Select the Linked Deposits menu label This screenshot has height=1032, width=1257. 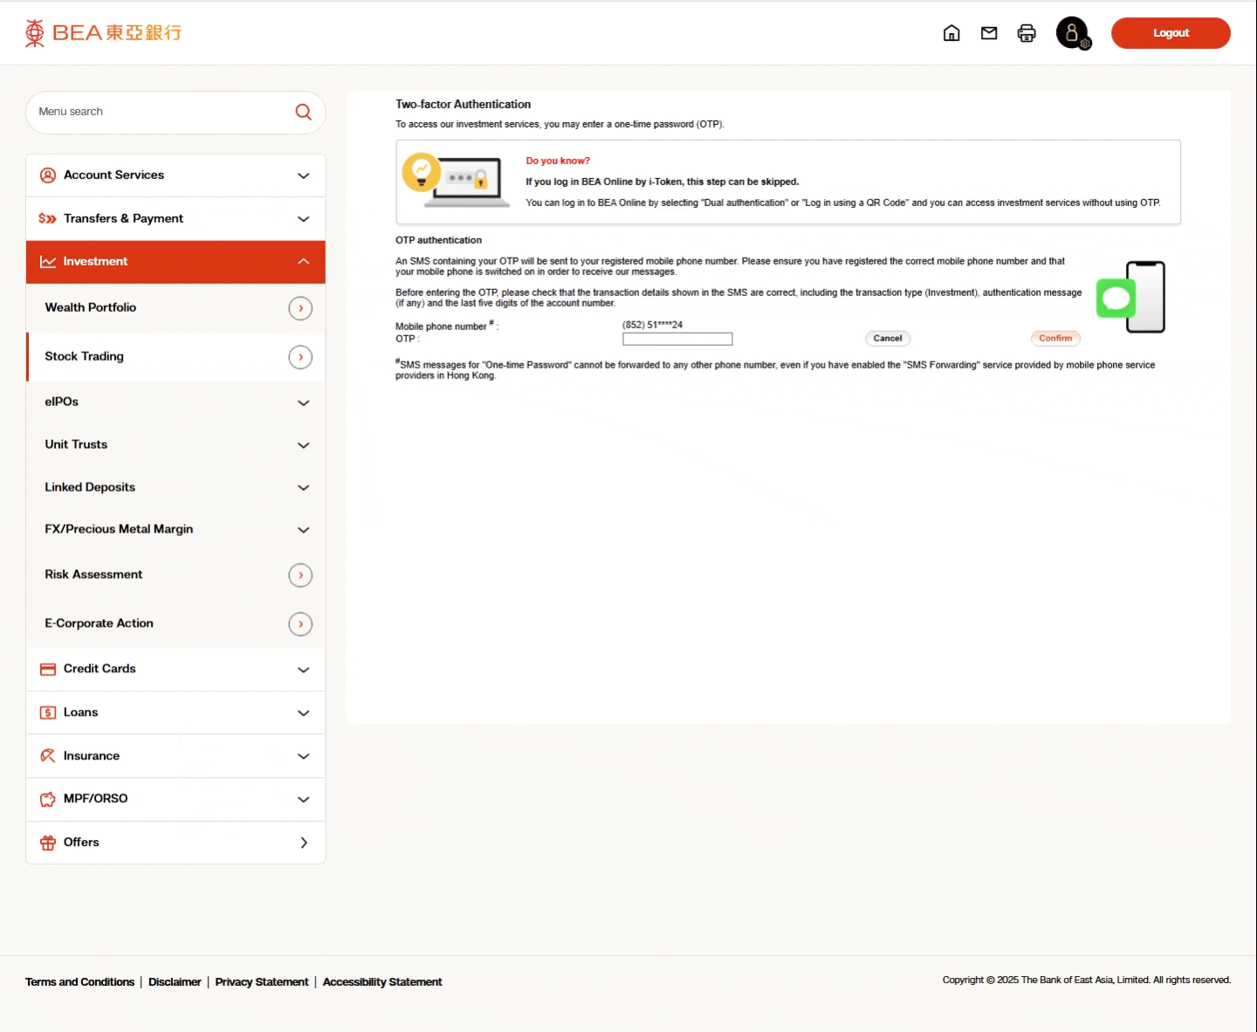pyautogui.click(x=90, y=487)
